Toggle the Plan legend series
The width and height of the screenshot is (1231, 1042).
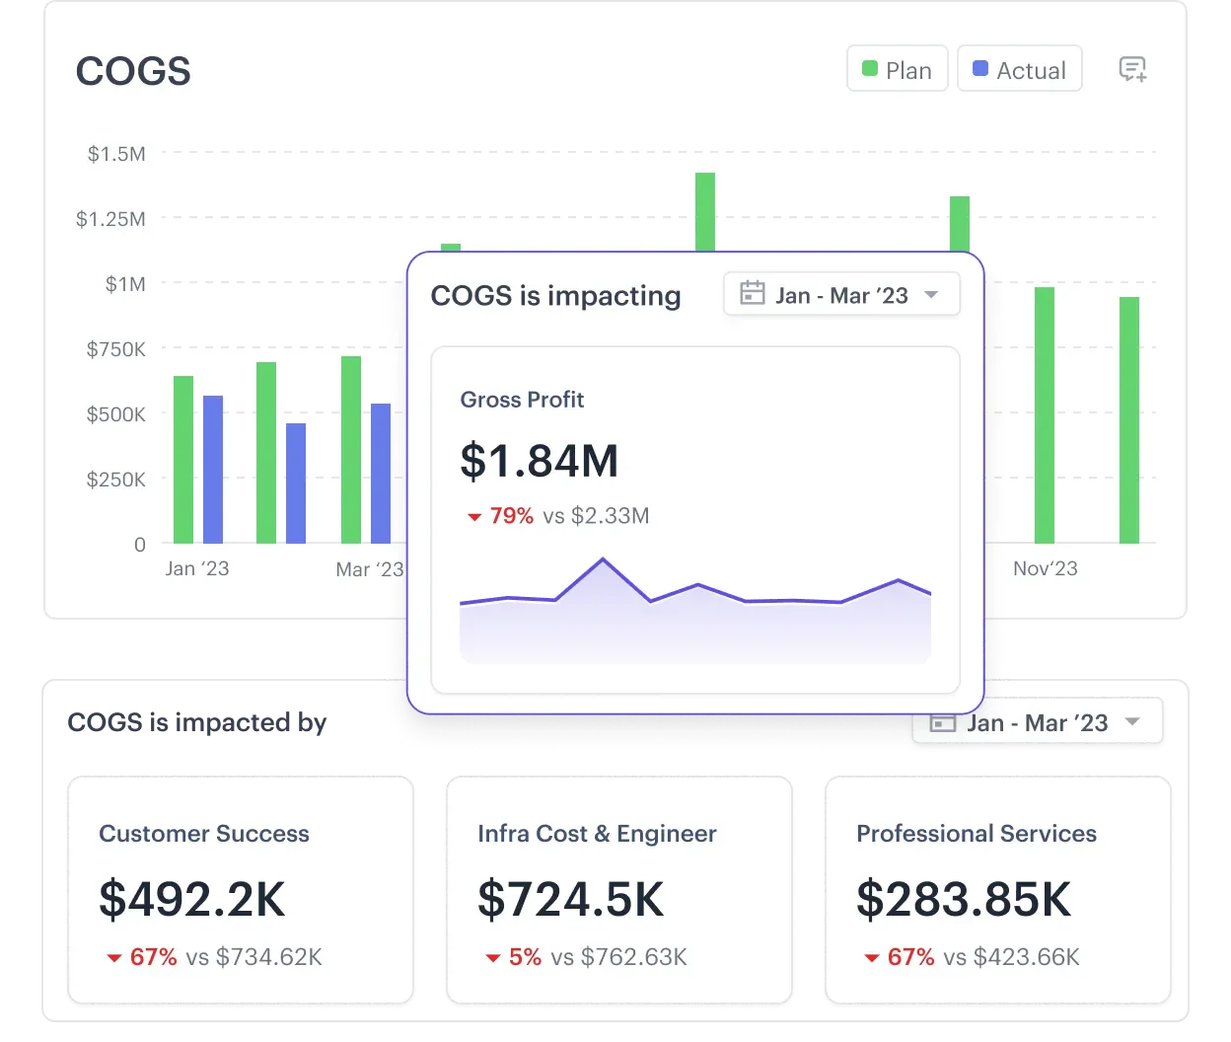[898, 69]
